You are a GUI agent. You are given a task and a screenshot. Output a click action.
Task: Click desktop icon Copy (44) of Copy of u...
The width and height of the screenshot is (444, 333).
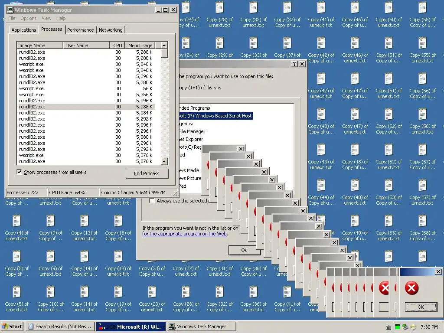(321, 192)
